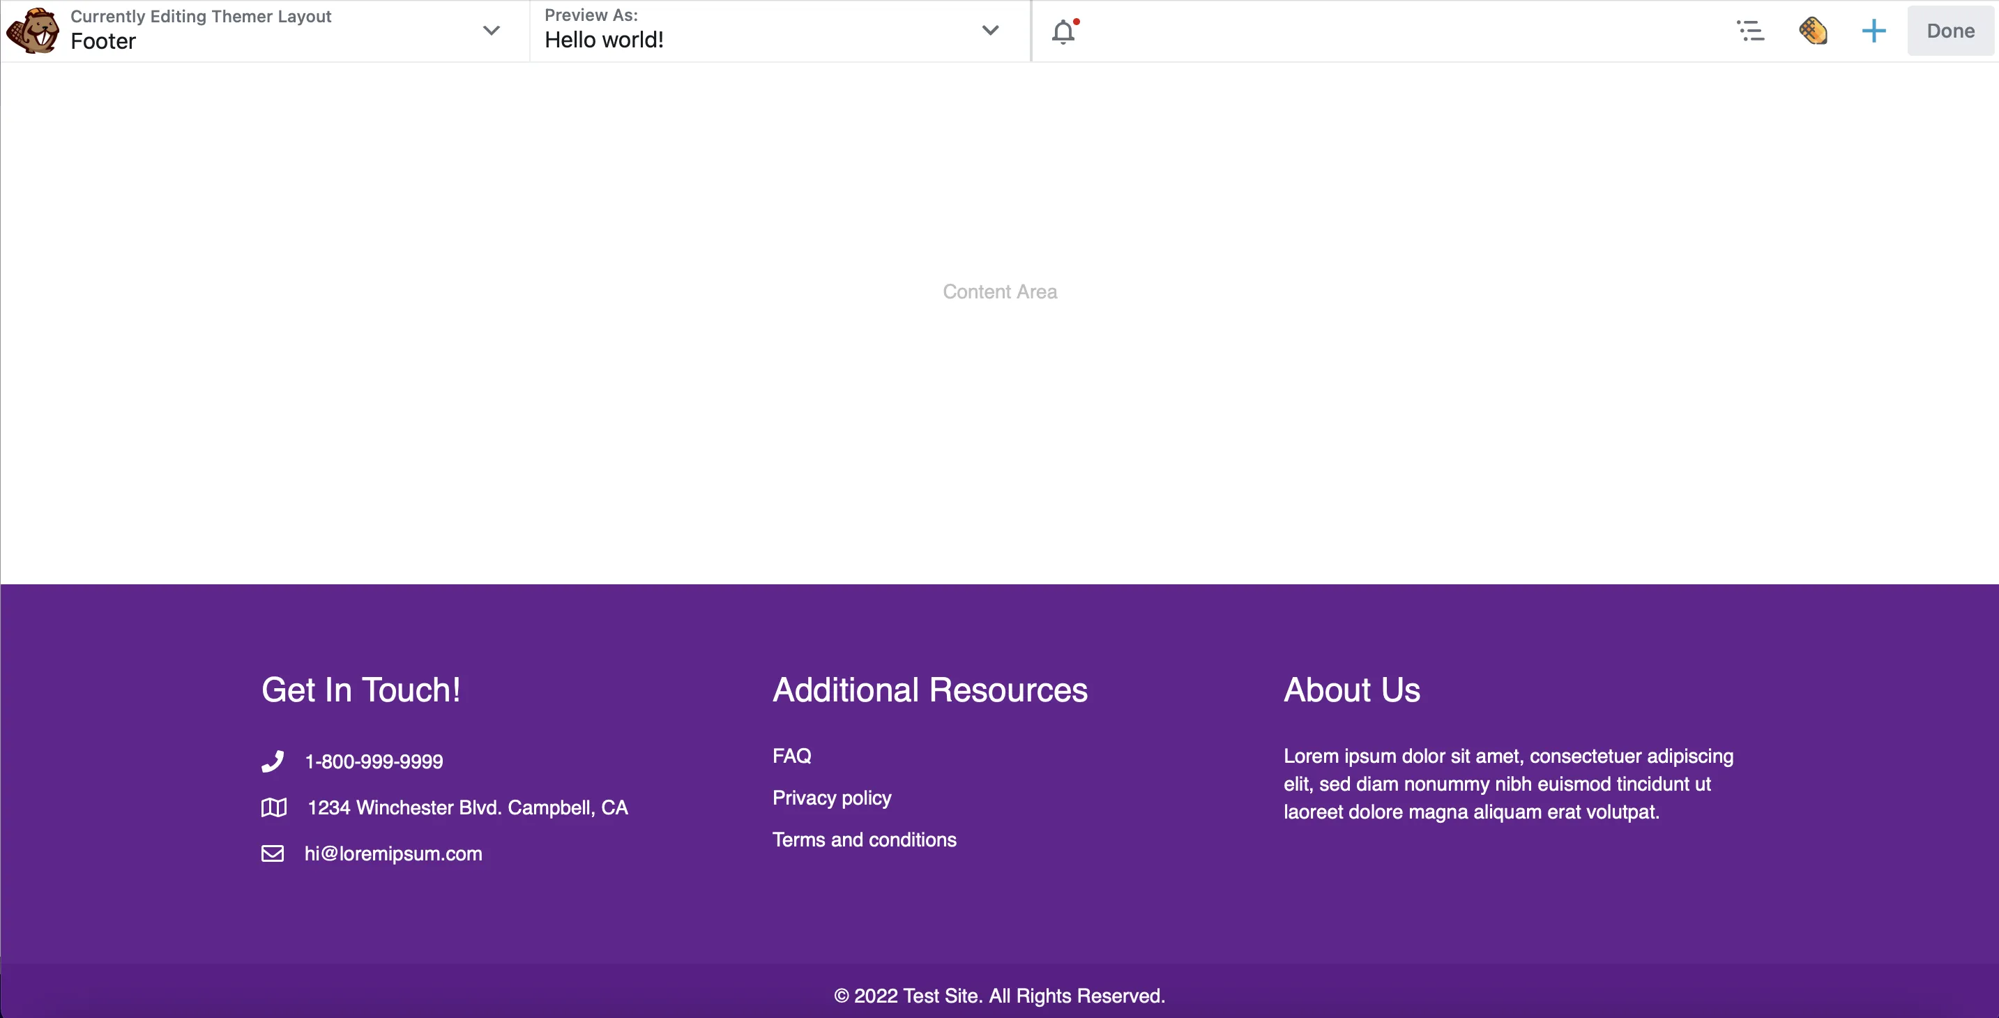The image size is (1999, 1018).
Task: Open the FAQ link
Action: click(791, 756)
